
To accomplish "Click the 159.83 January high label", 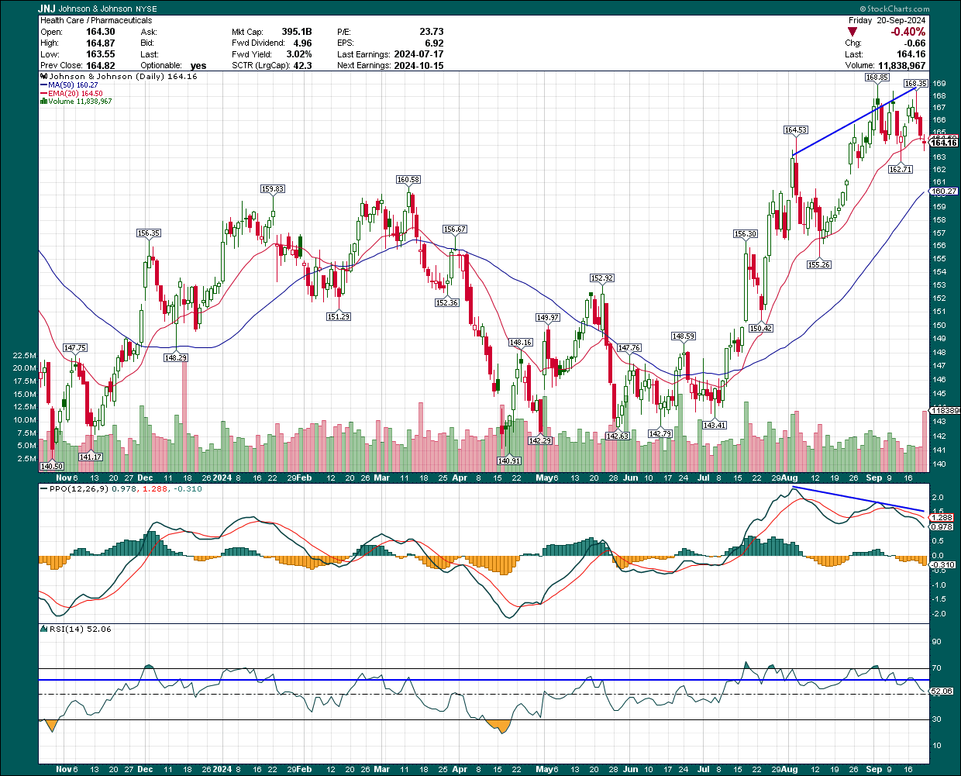I will coord(273,188).
